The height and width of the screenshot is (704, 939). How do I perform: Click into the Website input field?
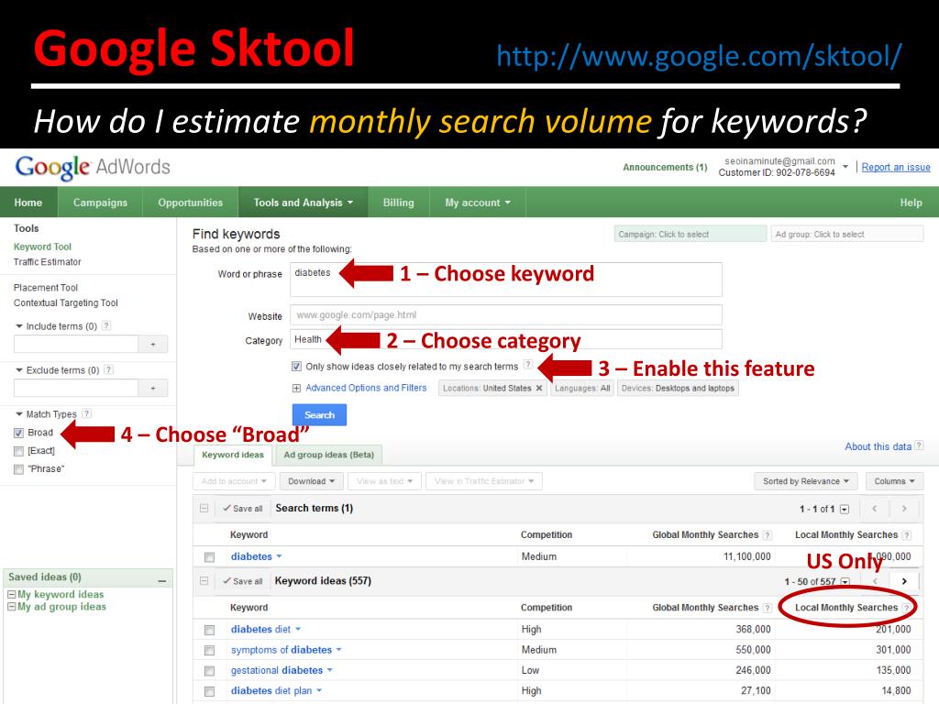(x=506, y=315)
